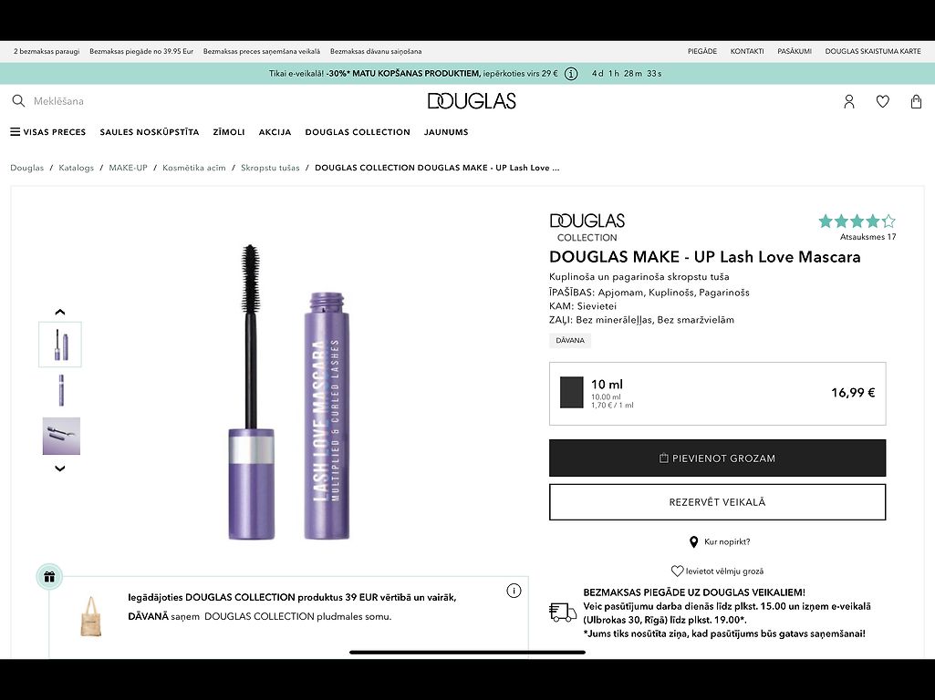The image size is (935, 700).
Task: Click the promo banner info icon
Action: coord(571,74)
